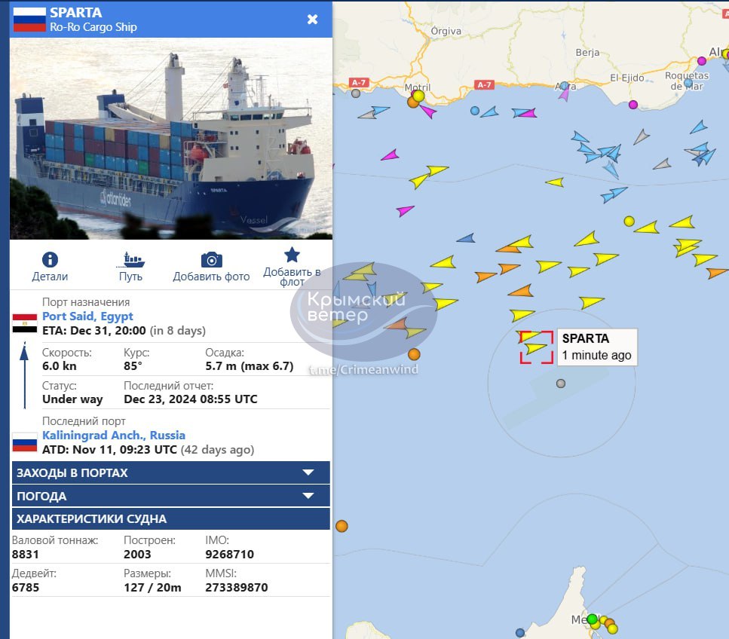This screenshot has width=729, height=639.
Task: Click the Добавить в флот star icon
Action: click(x=292, y=255)
